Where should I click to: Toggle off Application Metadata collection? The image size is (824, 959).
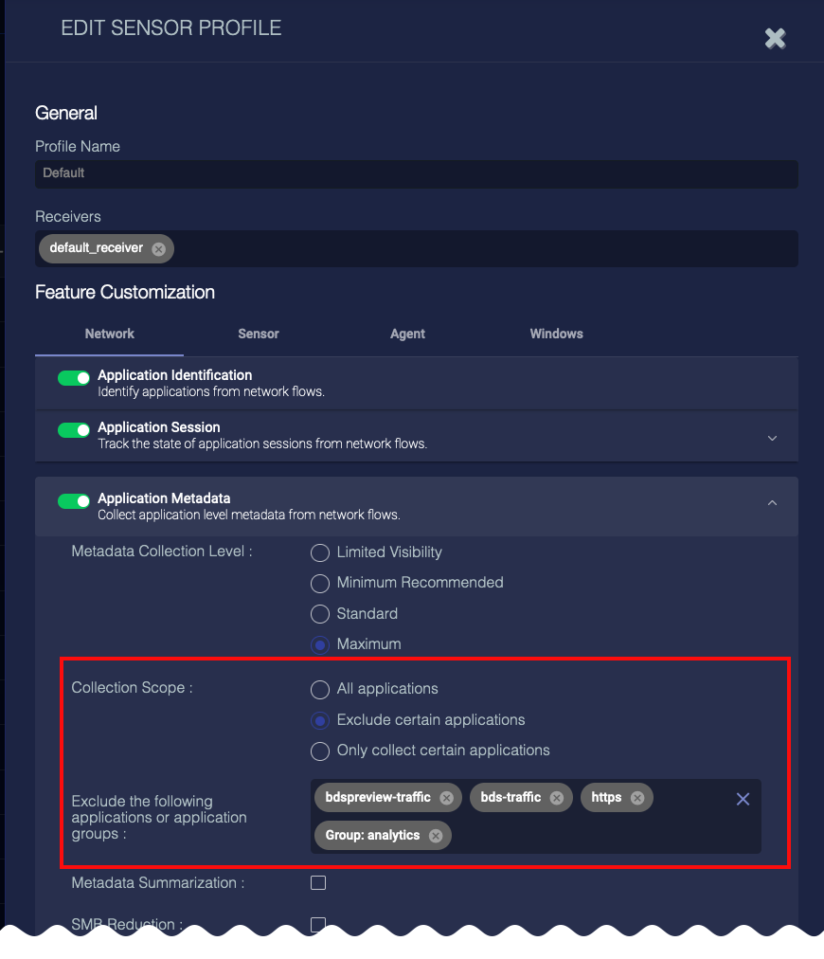[73, 501]
